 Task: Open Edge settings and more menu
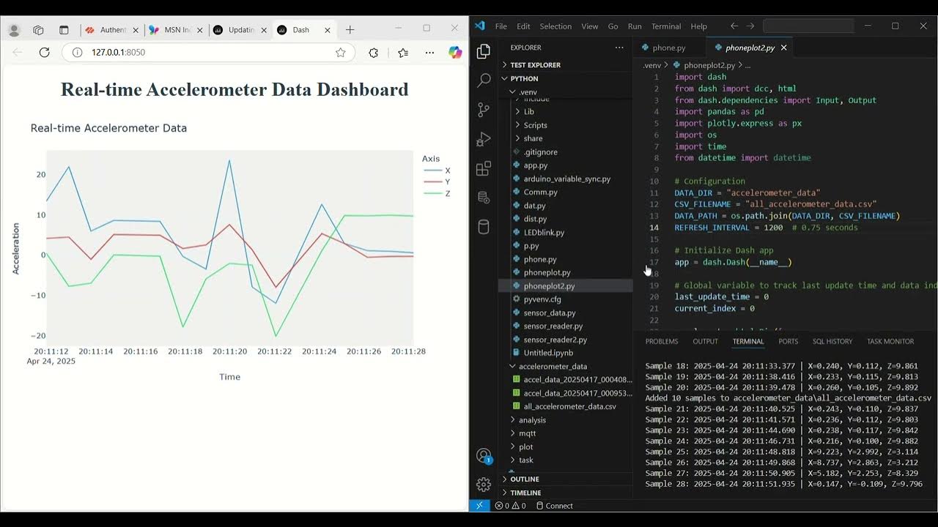point(430,53)
